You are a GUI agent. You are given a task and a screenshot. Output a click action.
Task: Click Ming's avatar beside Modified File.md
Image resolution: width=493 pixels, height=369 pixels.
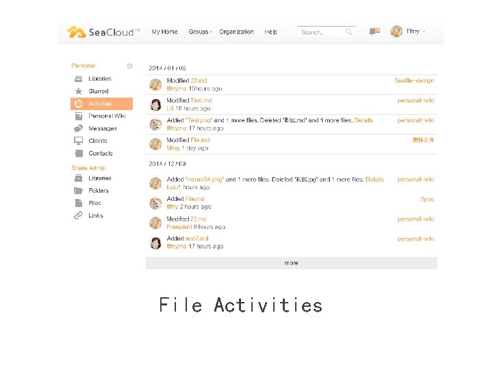pyautogui.click(x=155, y=144)
